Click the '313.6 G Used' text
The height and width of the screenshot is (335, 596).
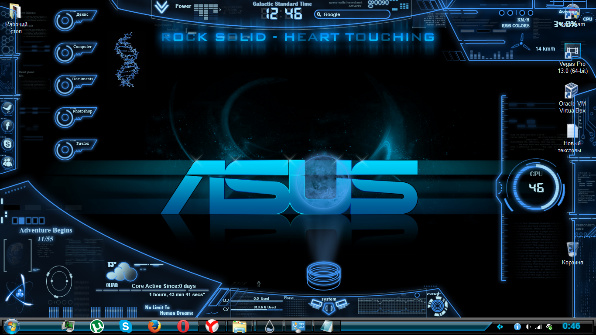pyautogui.click(x=265, y=307)
